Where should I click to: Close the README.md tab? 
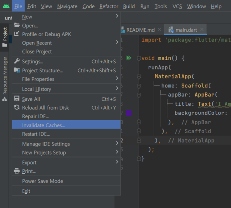coord(159,30)
